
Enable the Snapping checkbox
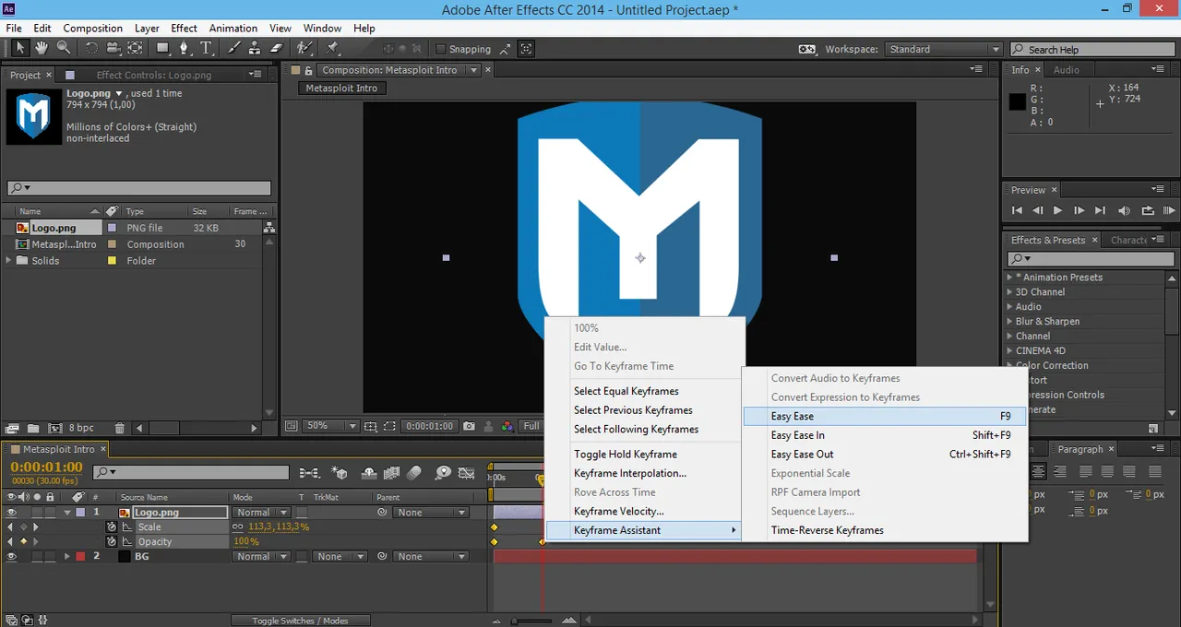pos(440,50)
